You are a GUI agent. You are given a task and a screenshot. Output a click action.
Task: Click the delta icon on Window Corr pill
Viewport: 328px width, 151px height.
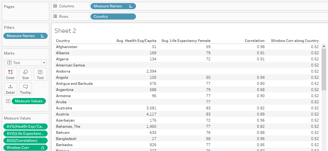tap(43, 148)
